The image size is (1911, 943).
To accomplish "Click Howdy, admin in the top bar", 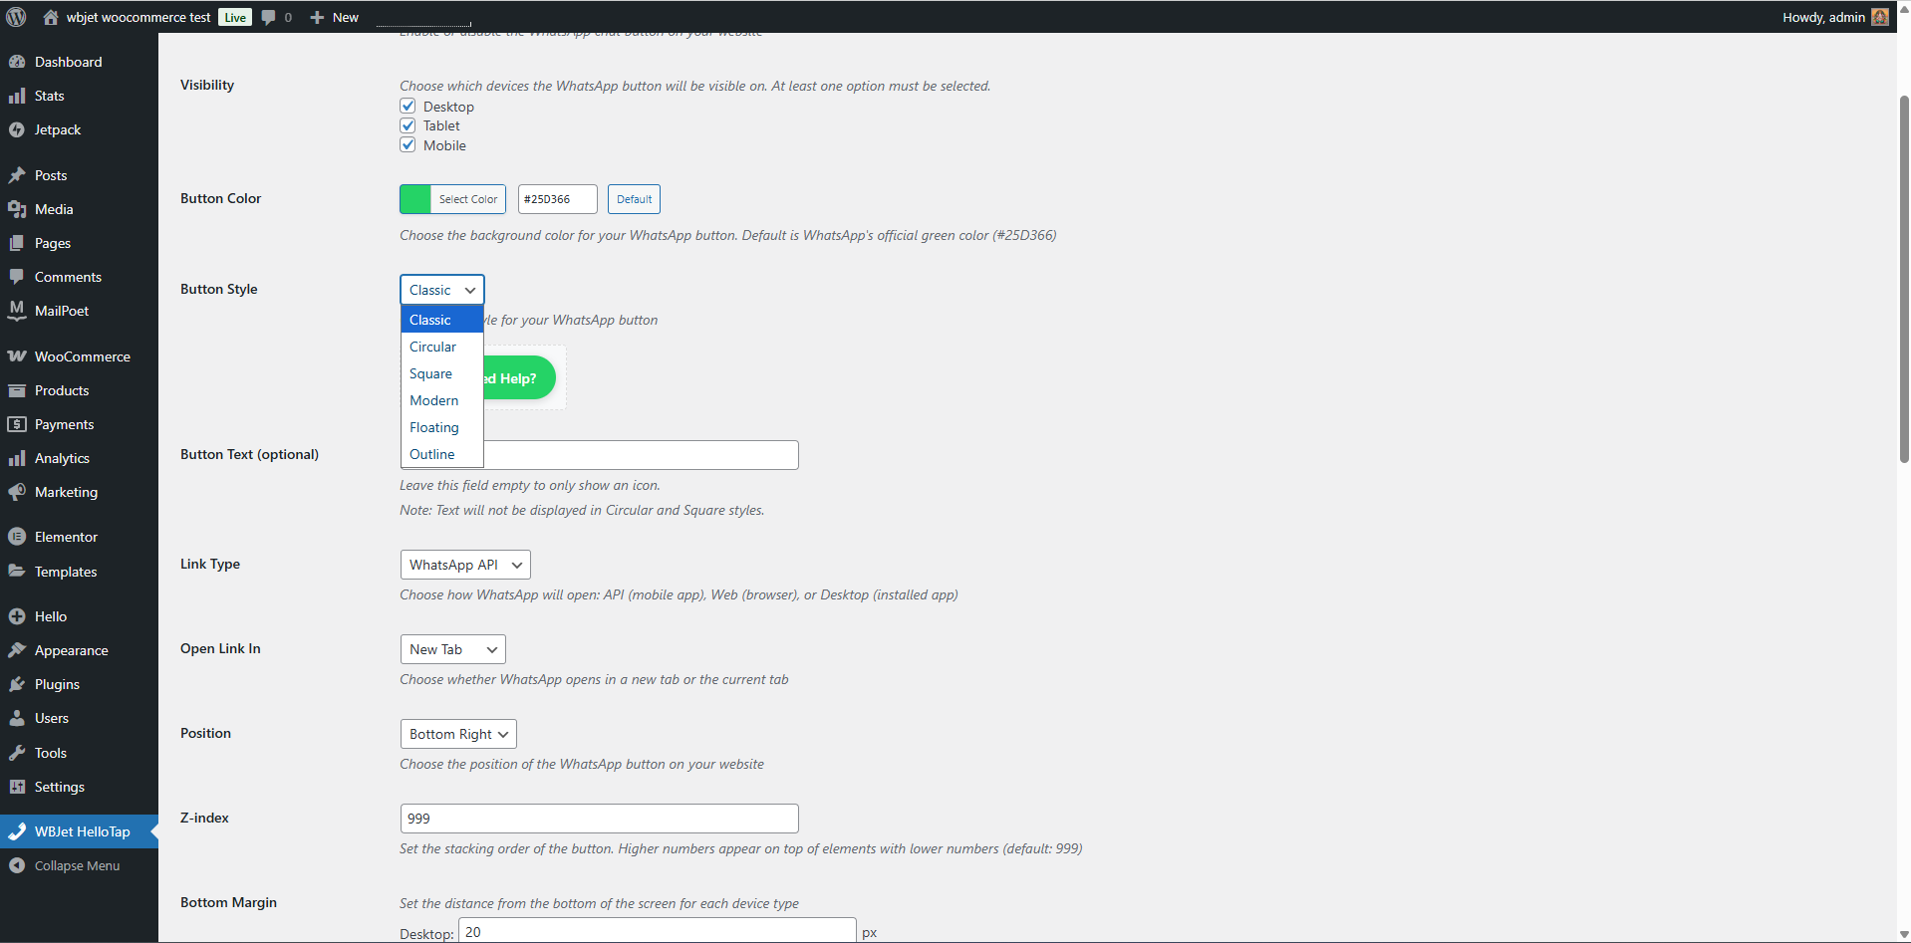I will (x=1823, y=17).
